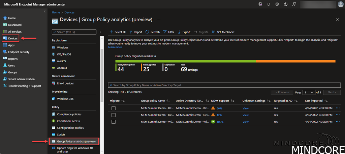The width and height of the screenshot is (345, 154).
Task: Select Compliance policies under Policy
Action: (x=69, y=114)
